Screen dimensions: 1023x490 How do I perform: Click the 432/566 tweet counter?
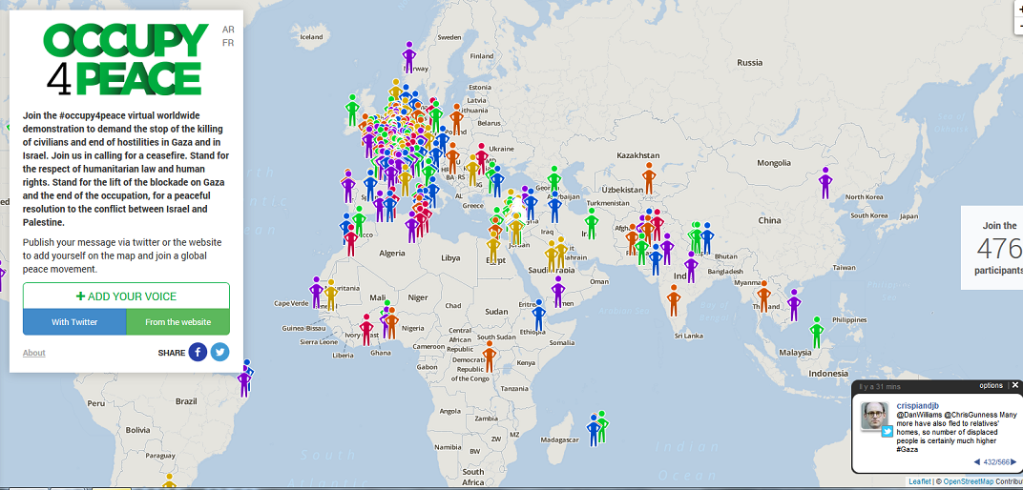996,462
